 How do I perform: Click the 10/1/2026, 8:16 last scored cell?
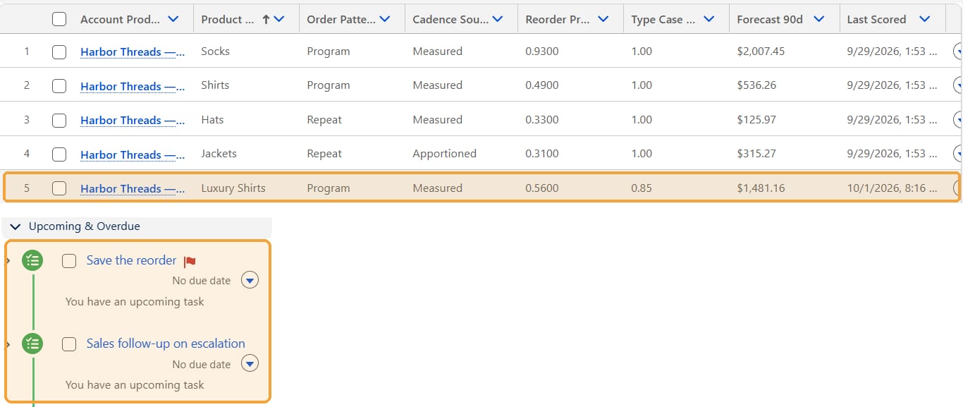pyautogui.click(x=892, y=188)
